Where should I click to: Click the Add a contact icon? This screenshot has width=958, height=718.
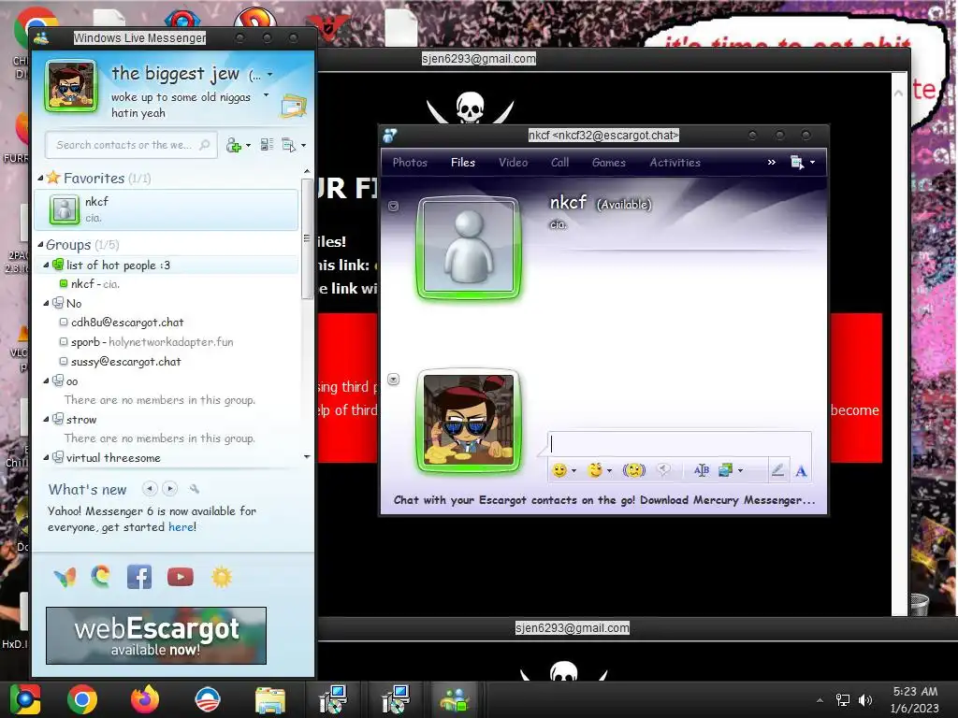(233, 145)
